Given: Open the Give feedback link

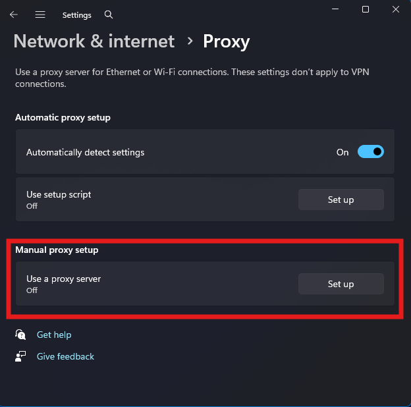Looking at the screenshot, I should click(x=65, y=356).
